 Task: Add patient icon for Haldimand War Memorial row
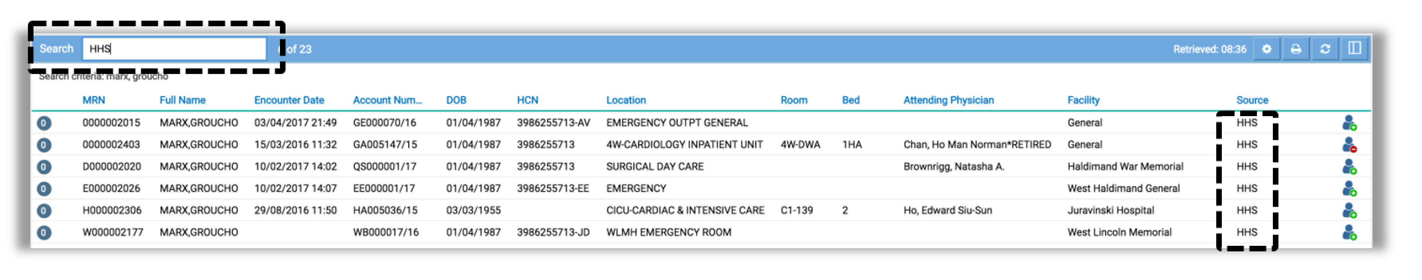(1349, 167)
